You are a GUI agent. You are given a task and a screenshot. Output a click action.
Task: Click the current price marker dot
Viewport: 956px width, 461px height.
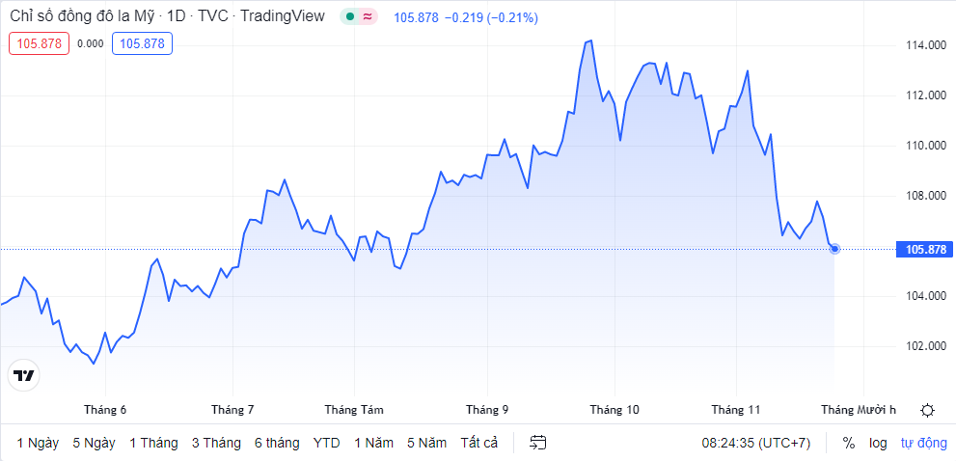click(834, 249)
